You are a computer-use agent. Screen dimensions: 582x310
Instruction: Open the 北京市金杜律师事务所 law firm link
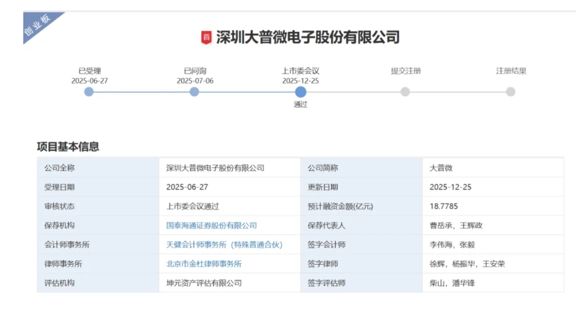[x=203, y=263]
